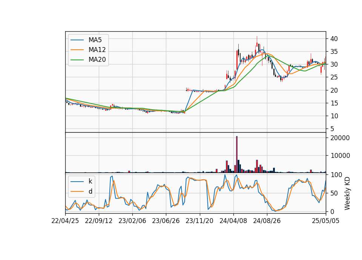
Task: Click the 23/06/26 date axis label
Action: point(166,221)
